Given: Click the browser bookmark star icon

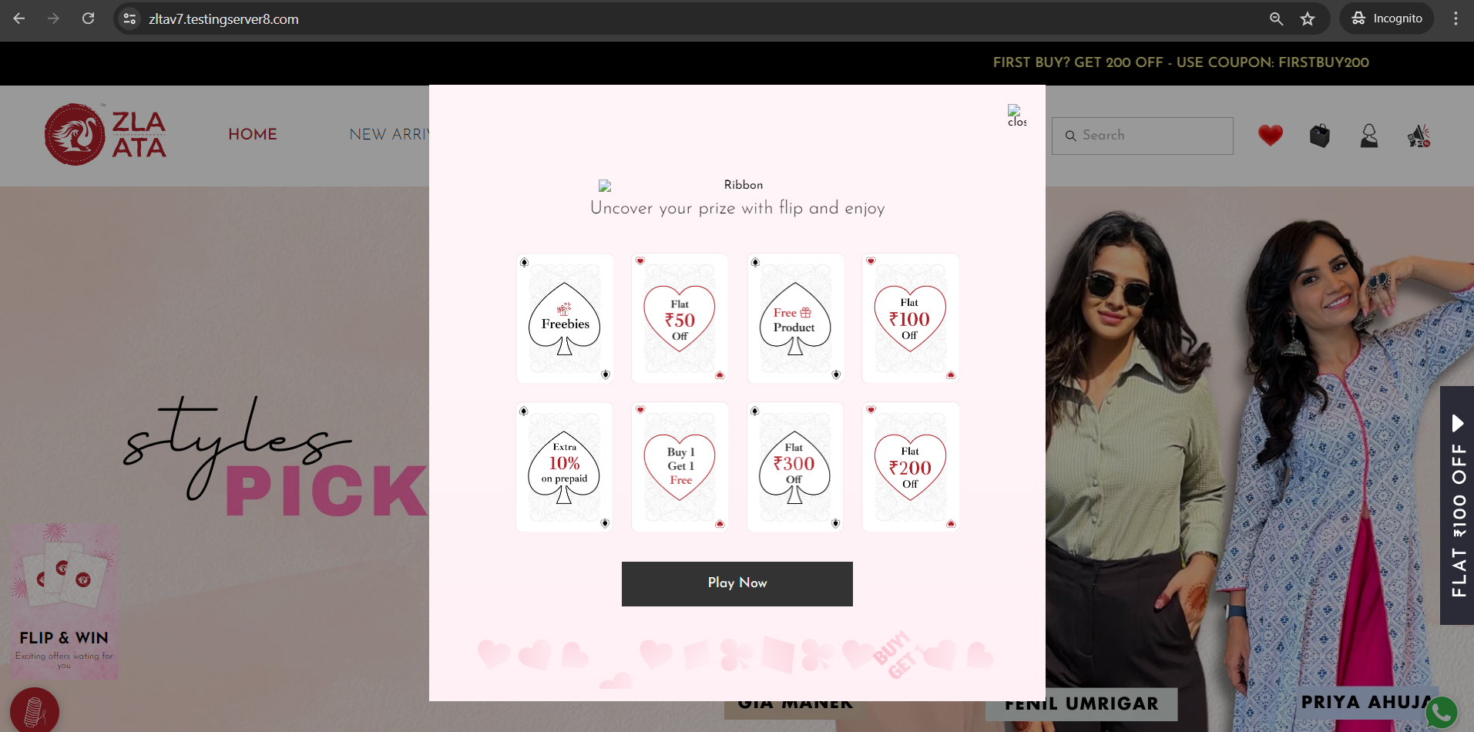Looking at the screenshot, I should click(1308, 19).
